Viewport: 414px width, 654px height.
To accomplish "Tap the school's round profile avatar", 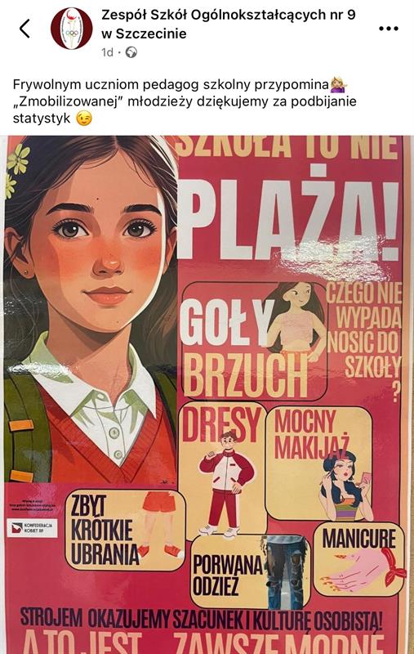I will 72,29.
